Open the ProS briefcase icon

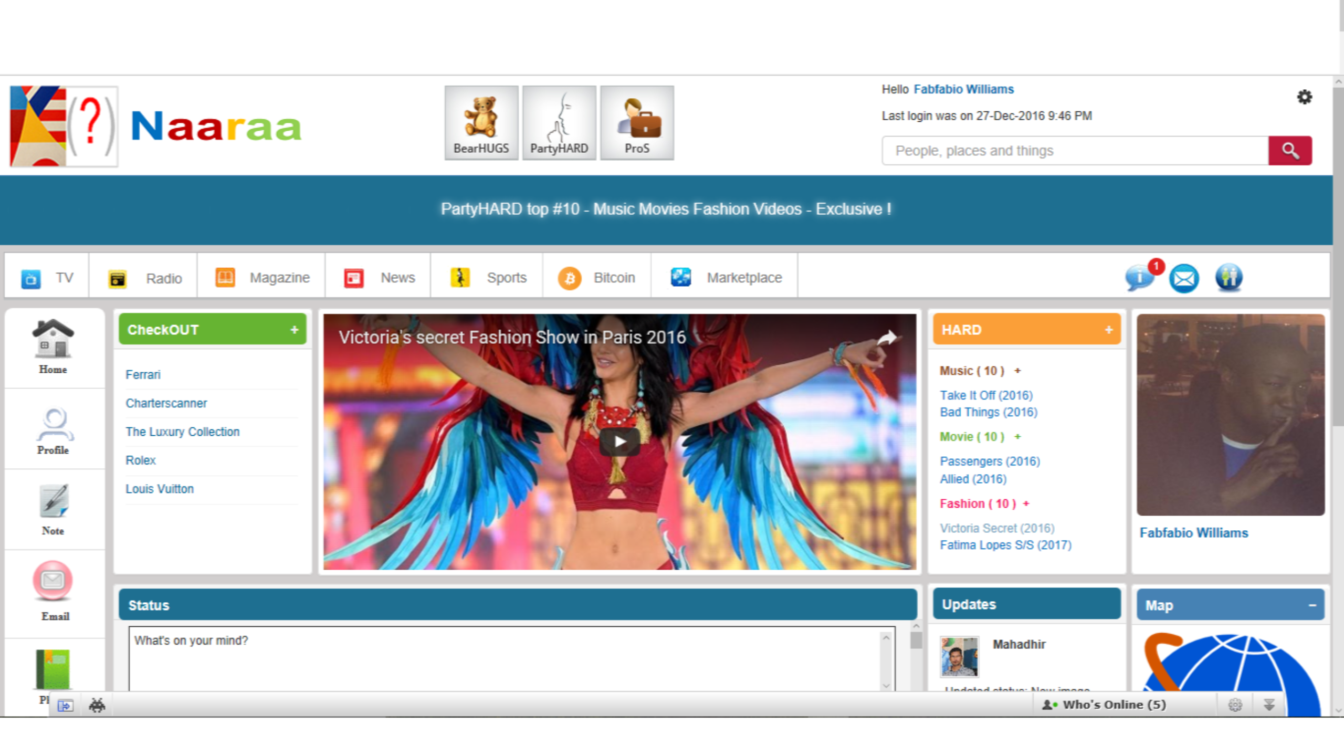[x=637, y=123]
